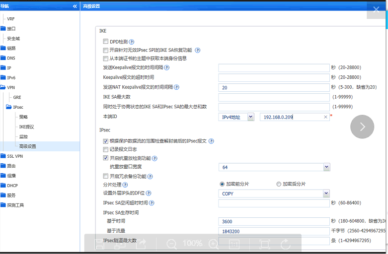Expand the IPv6 folder in navigation
This screenshot has height=254, width=388.
(x=3, y=77)
